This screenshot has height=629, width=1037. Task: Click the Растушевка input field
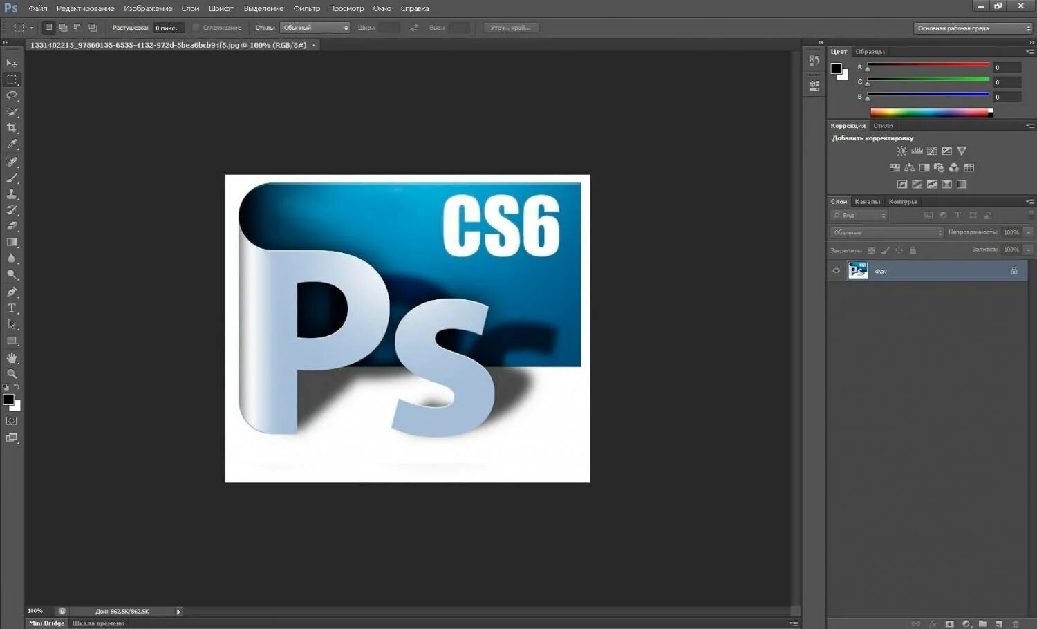(x=169, y=28)
